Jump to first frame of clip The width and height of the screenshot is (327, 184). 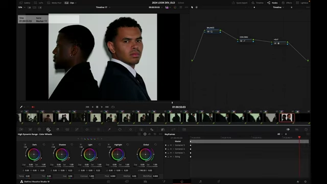87,107
